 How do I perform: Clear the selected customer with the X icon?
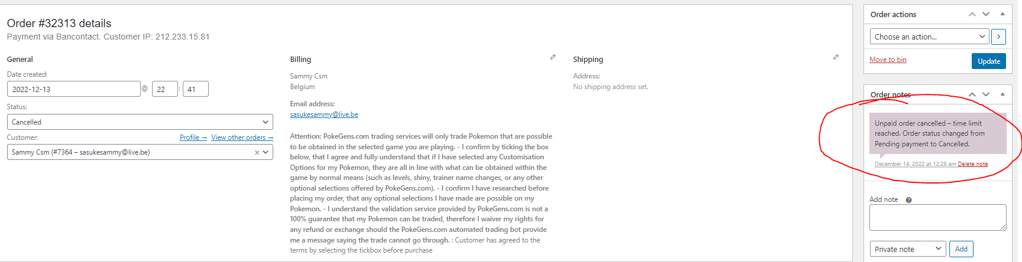(257, 152)
